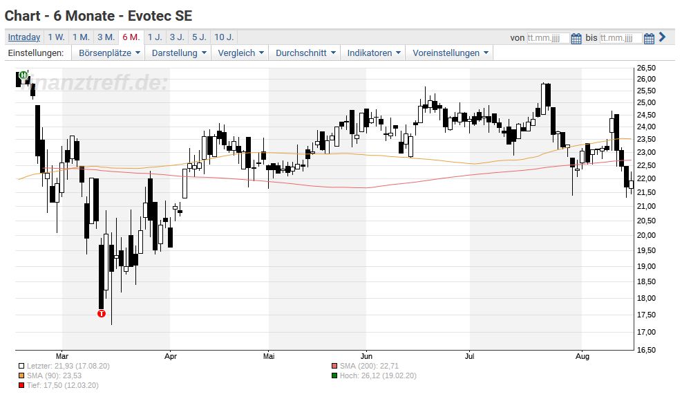
Task: Click the 'Hoch: 26,12 (19.02.20)' legend text
Action: point(379,376)
